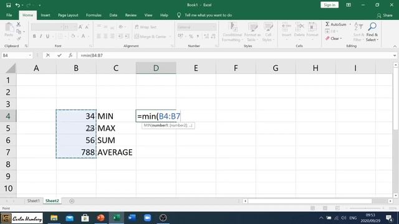The image size is (399, 224).
Task: Click the Undo arrow icon
Action: point(17,5)
